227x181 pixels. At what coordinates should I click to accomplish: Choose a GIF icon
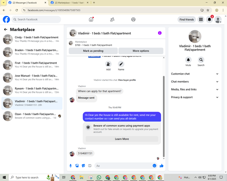point(90,166)
